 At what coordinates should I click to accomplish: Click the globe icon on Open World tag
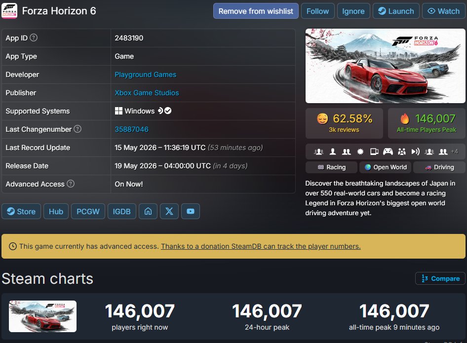click(368, 167)
